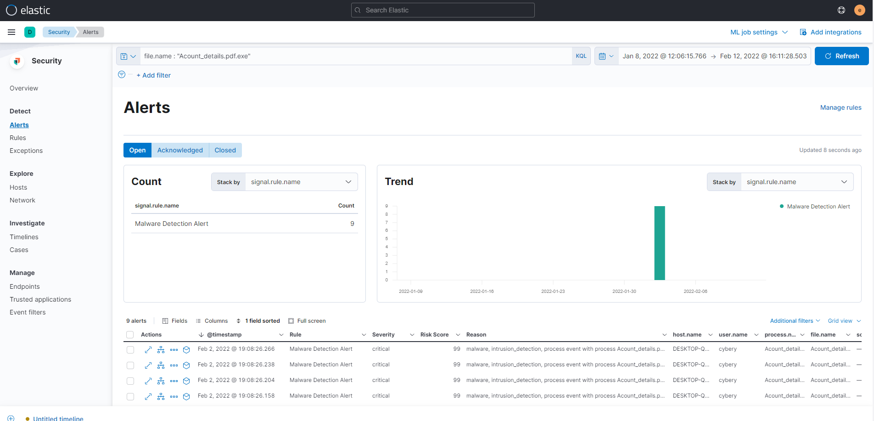Check the alert at 19:08:26.238

pos(130,365)
